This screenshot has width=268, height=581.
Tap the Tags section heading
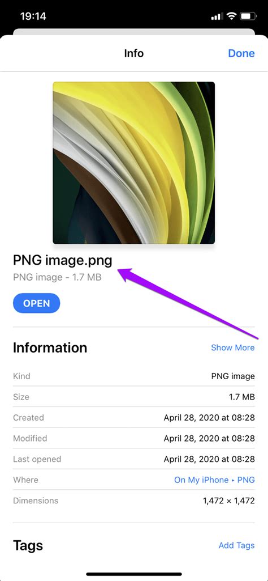pyautogui.click(x=28, y=545)
